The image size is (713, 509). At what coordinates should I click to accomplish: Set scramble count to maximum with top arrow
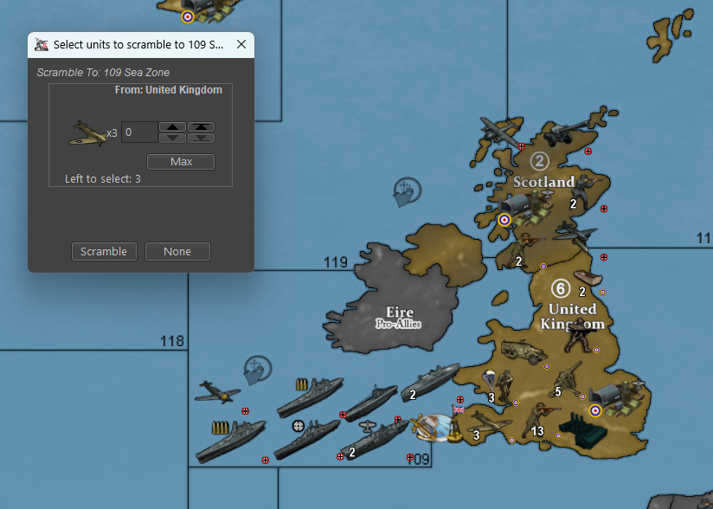[x=201, y=126]
